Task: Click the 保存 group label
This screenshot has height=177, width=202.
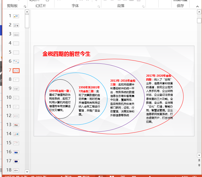Action: point(180,6)
